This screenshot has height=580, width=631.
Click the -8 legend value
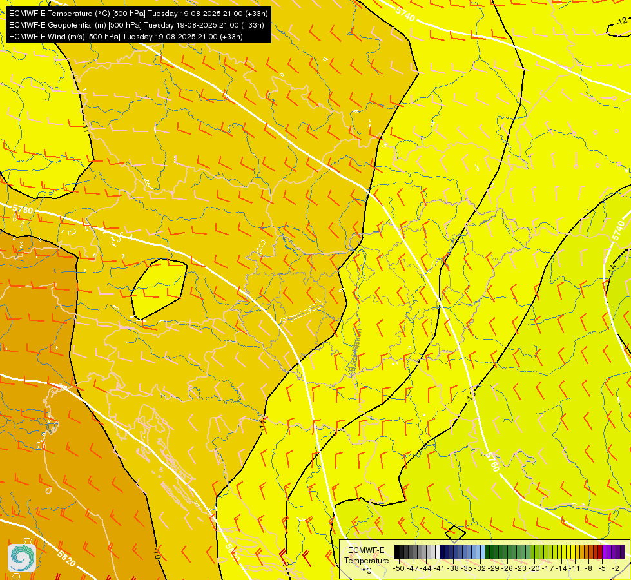588,569
